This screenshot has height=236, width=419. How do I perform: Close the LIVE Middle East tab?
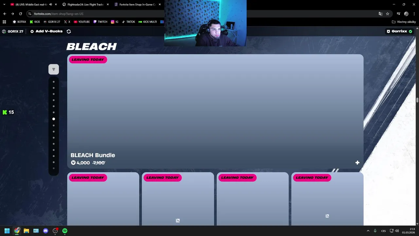56,5
